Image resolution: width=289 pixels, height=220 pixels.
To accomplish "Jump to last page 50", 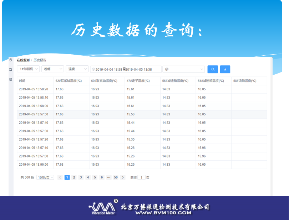I will (x=116, y=177).
